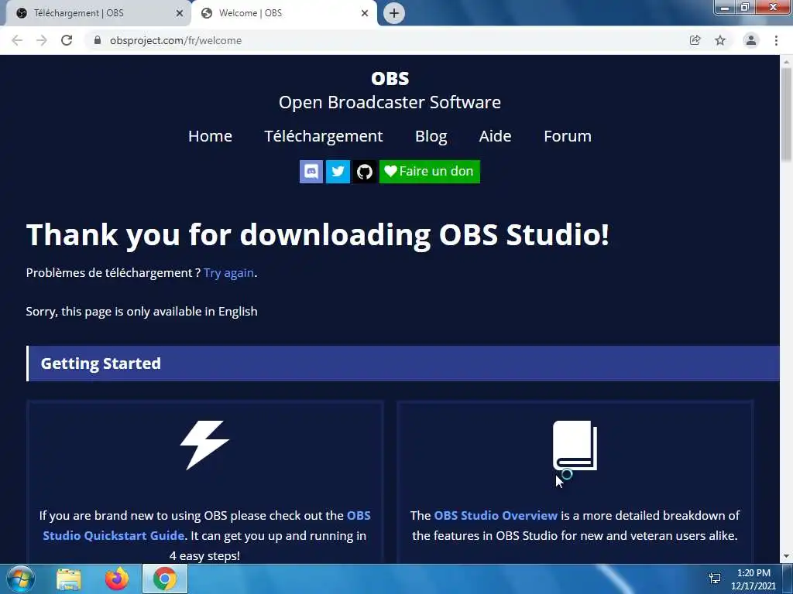Open the OBS Studio Quickstart Guide link
Viewport: 793px width, 594px height.
[206, 525]
